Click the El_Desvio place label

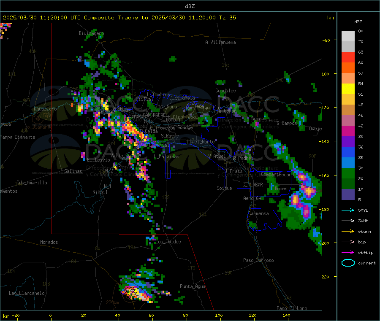pyautogui.click(x=99, y=160)
